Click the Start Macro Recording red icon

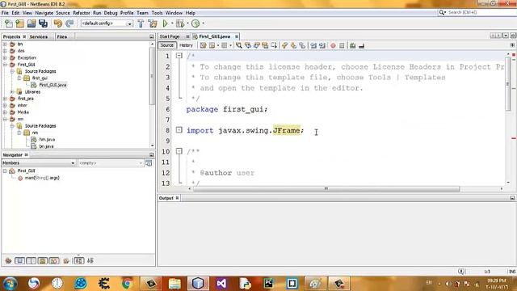click(x=333, y=45)
